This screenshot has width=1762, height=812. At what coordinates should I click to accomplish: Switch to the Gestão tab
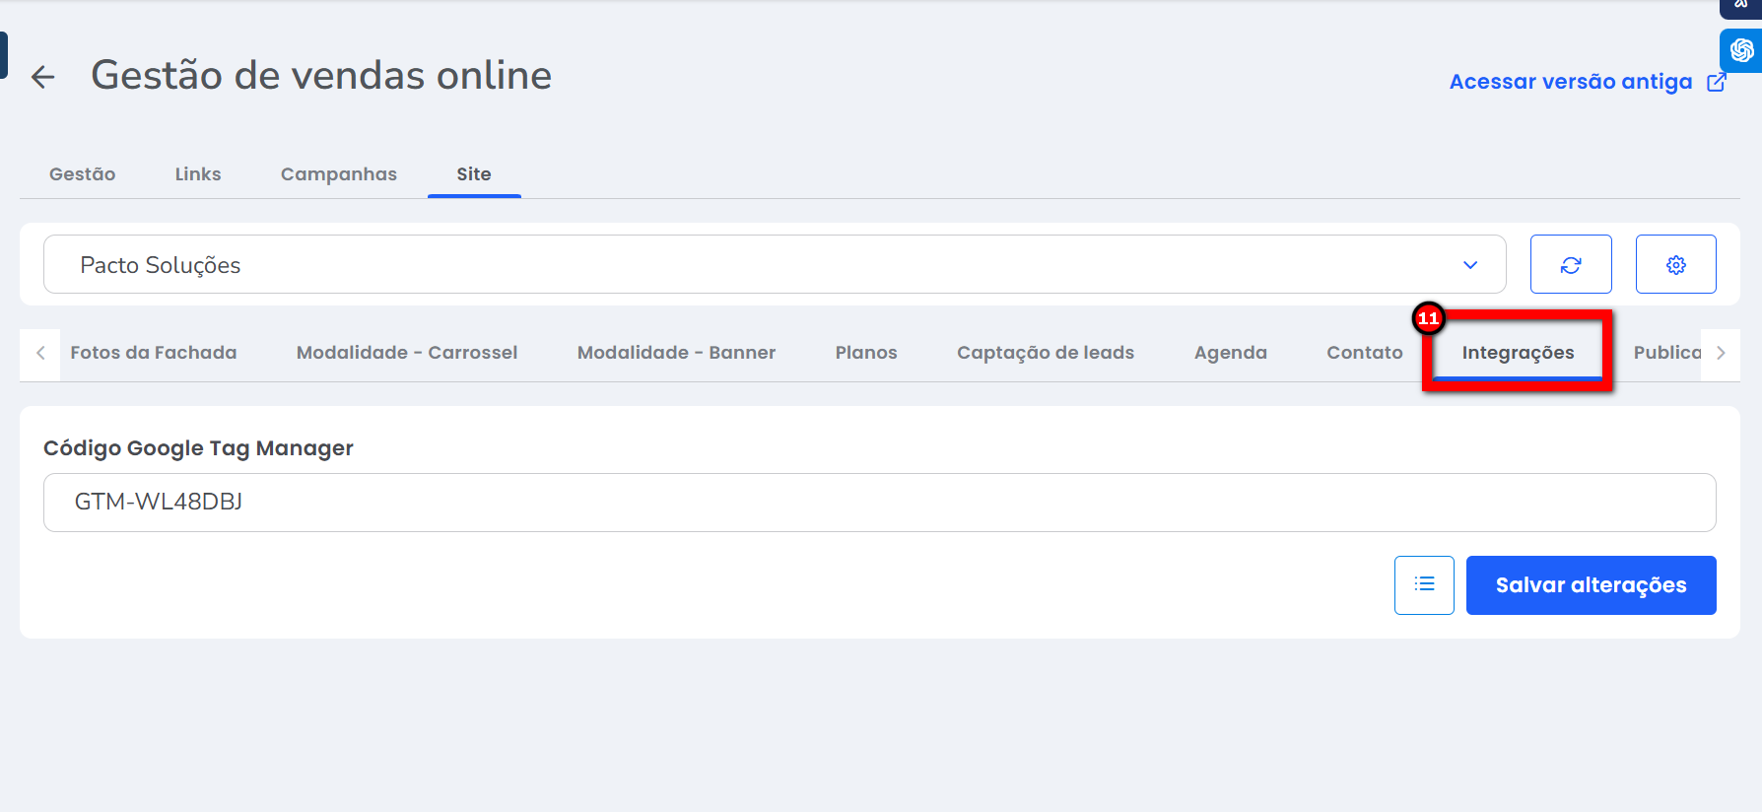pyautogui.click(x=83, y=174)
